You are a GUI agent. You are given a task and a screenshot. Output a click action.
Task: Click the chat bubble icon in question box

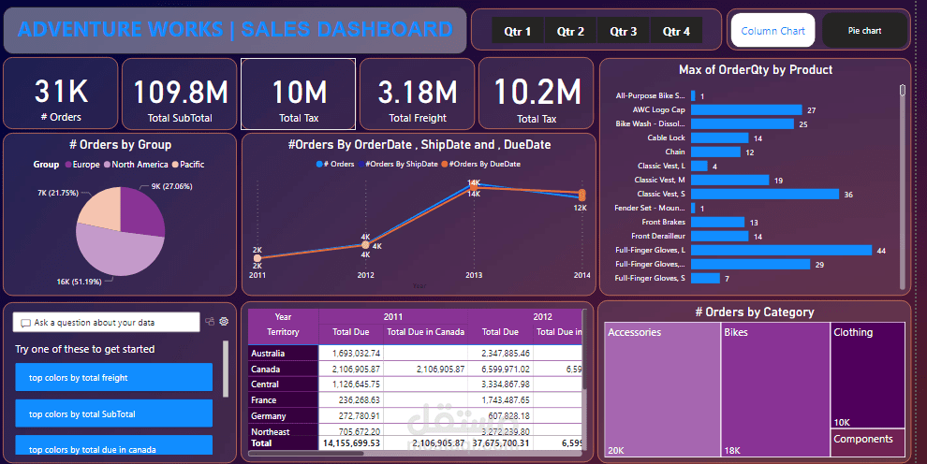coord(25,323)
